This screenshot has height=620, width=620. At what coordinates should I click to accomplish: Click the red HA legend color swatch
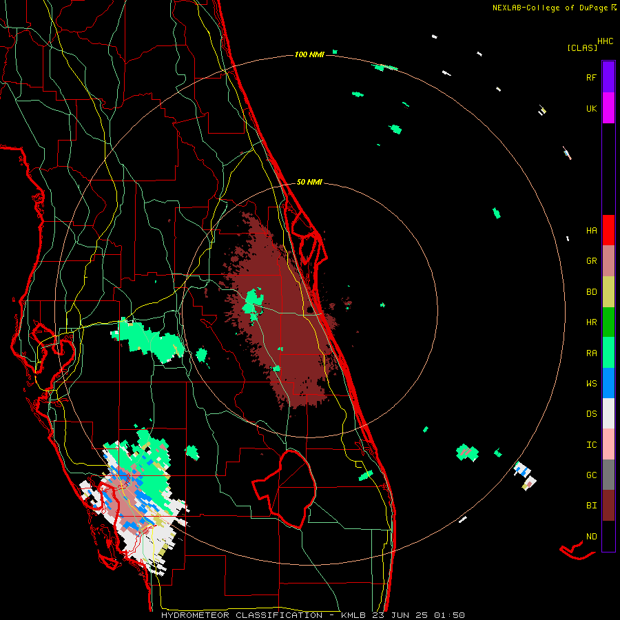[608, 230]
